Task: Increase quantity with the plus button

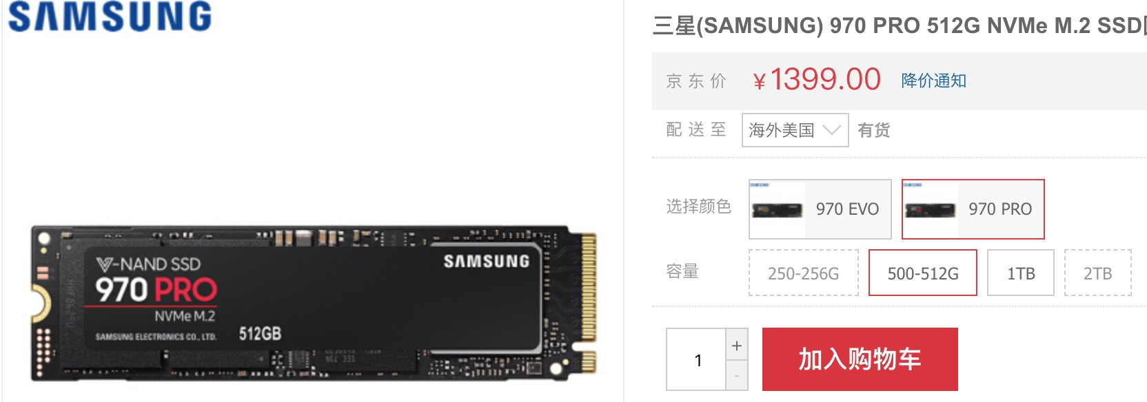Action: pos(737,345)
